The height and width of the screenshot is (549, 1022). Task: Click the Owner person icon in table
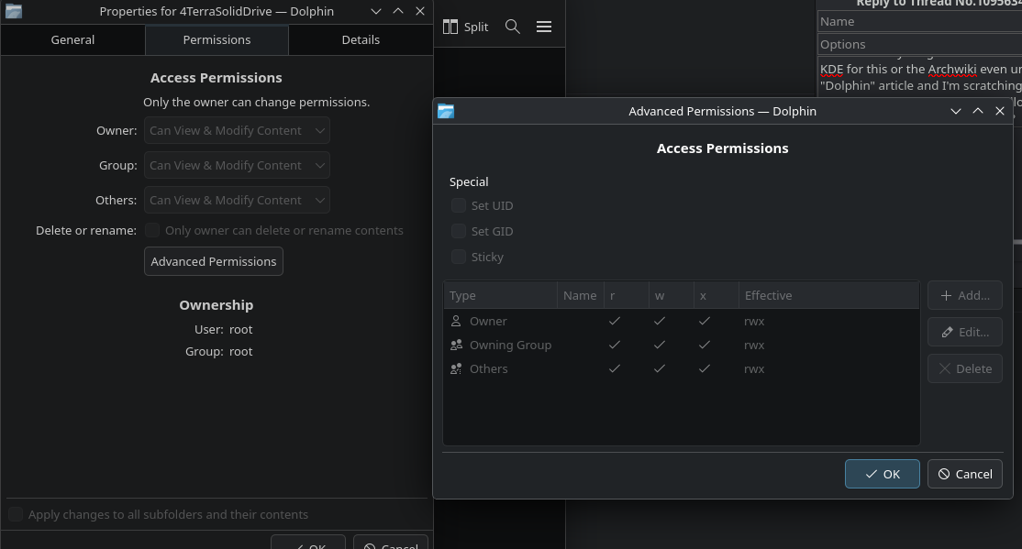click(x=456, y=321)
